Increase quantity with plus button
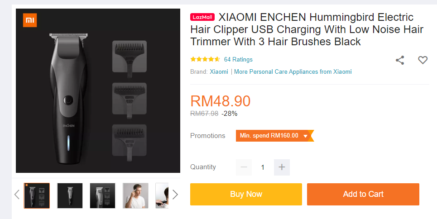 (282, 167)
